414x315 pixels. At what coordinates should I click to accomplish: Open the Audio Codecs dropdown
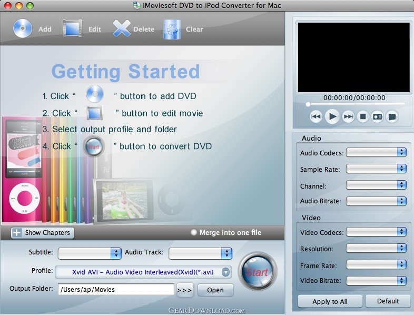(x=376, y=153)
